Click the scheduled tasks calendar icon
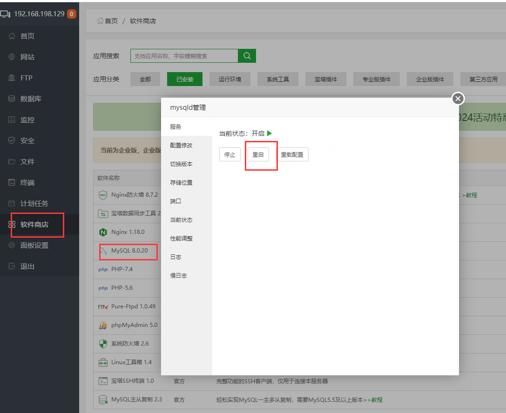The width and height of the screenshot is (506, 413). click(x=12, y=203)
